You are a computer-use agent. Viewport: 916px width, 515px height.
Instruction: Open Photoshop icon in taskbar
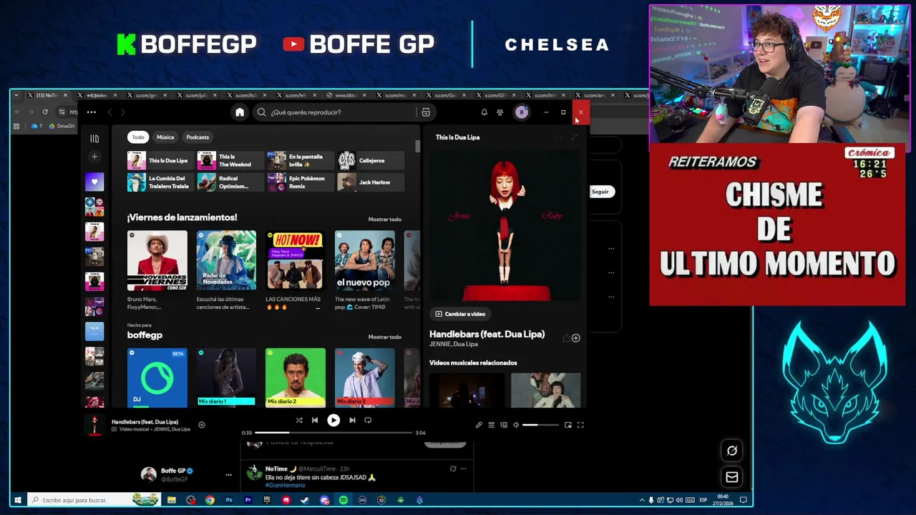pyautogui.click(x=229, y=500)
